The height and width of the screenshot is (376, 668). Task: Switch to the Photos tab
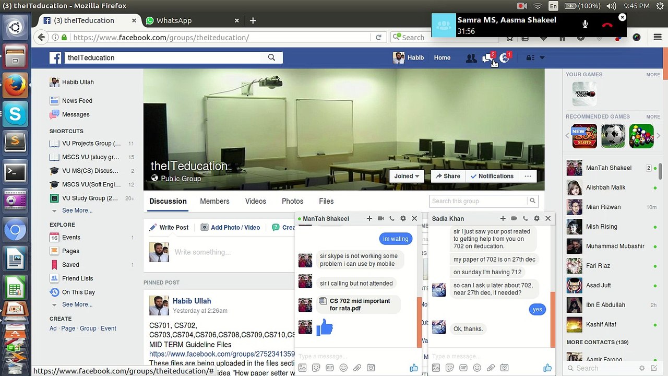(292, 201)
